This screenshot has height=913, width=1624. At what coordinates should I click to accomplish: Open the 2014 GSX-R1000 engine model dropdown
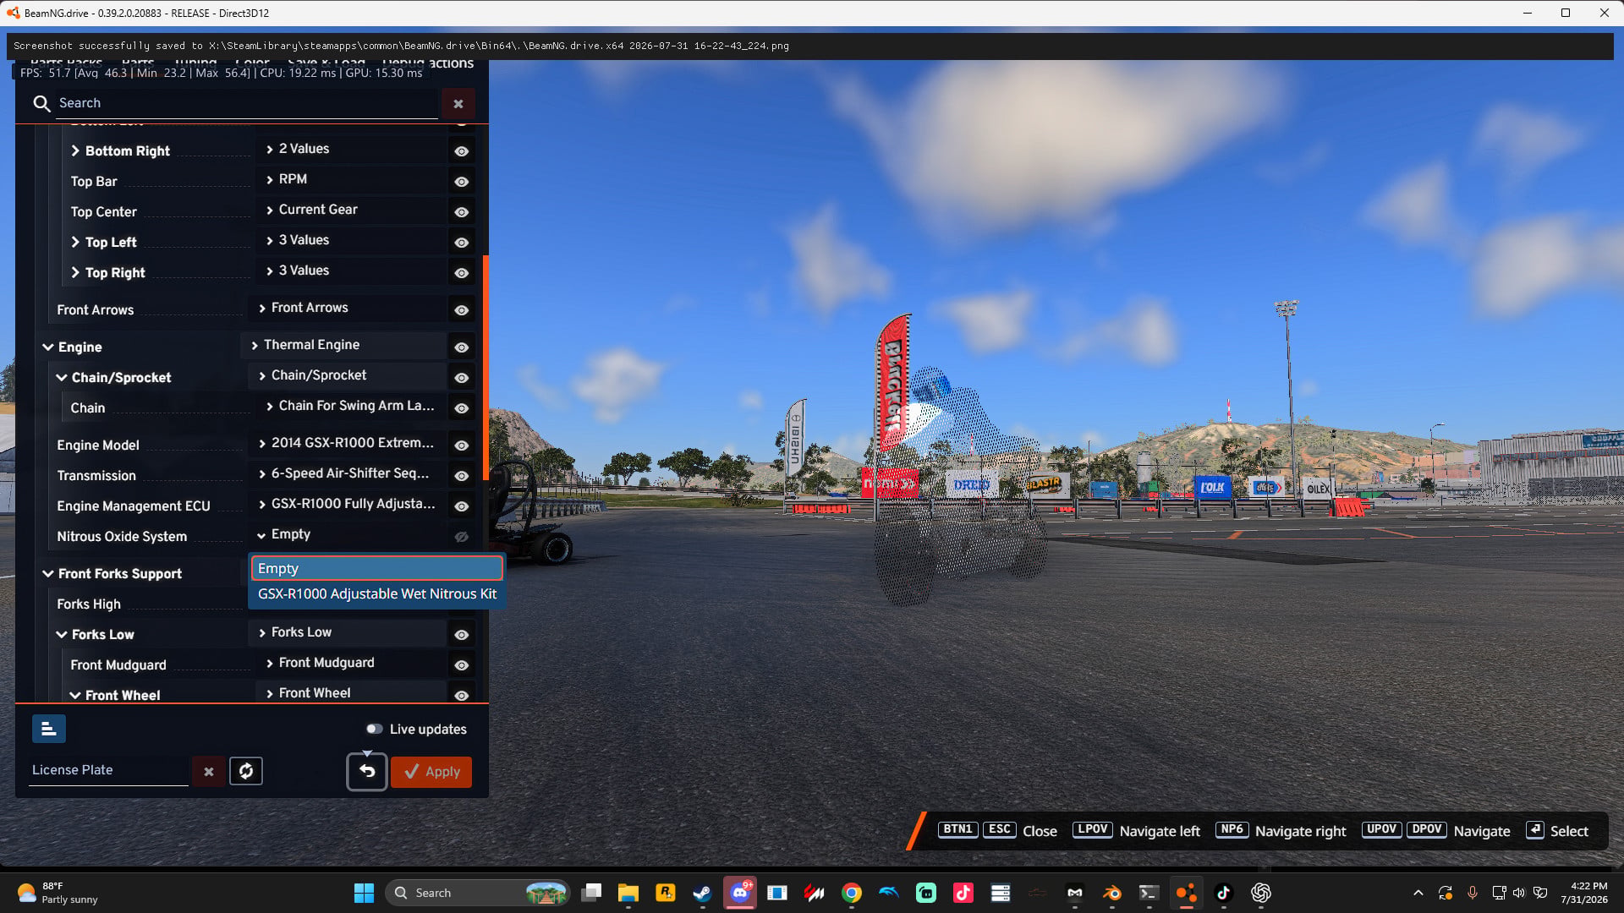[x=348, y=443]
